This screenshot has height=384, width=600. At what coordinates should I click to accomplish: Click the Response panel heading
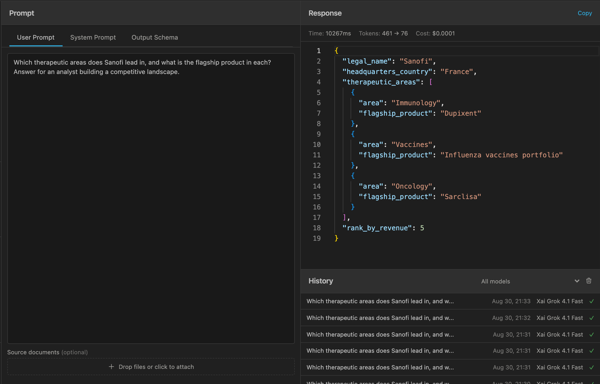(325, 13)
